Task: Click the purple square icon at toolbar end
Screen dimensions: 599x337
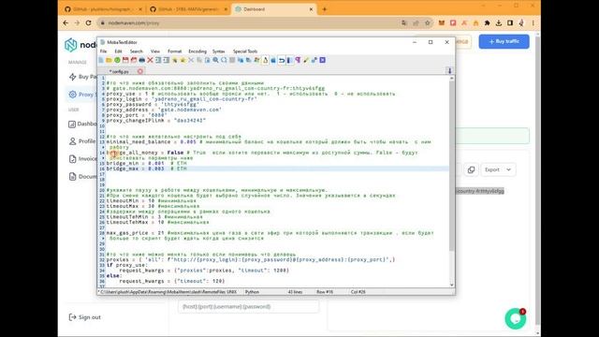Action: (322, 60)
